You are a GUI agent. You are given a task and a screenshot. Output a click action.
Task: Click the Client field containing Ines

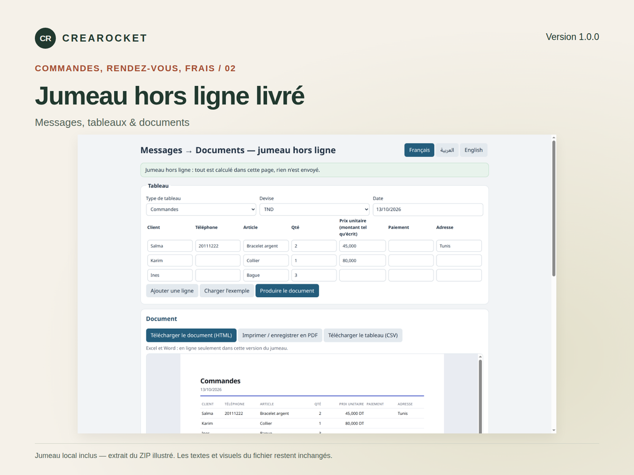[170, 275]
